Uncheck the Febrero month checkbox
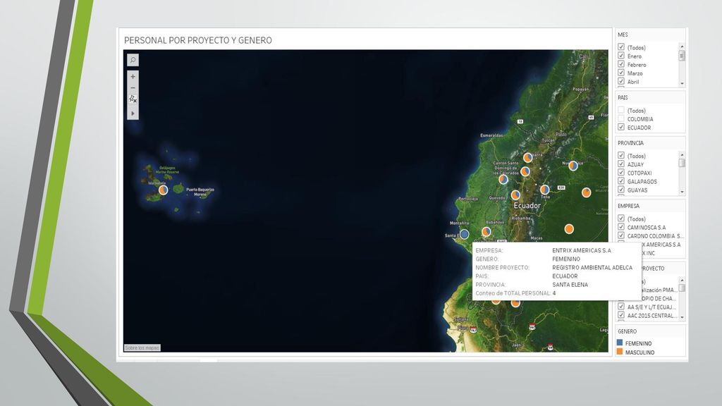The image size is (722, 406). coord(621,64)
